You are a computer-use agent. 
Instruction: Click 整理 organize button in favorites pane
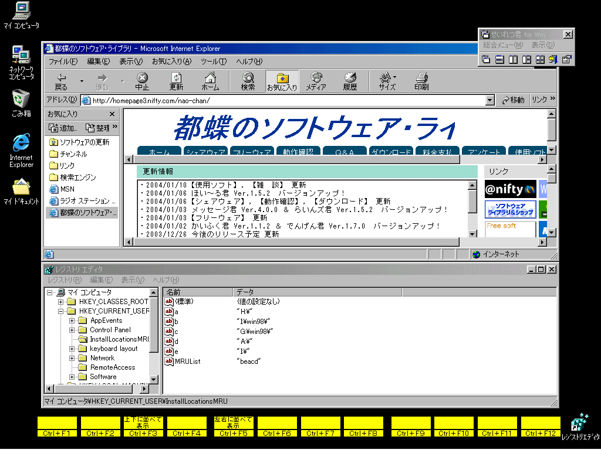click(x=98, y=128)
